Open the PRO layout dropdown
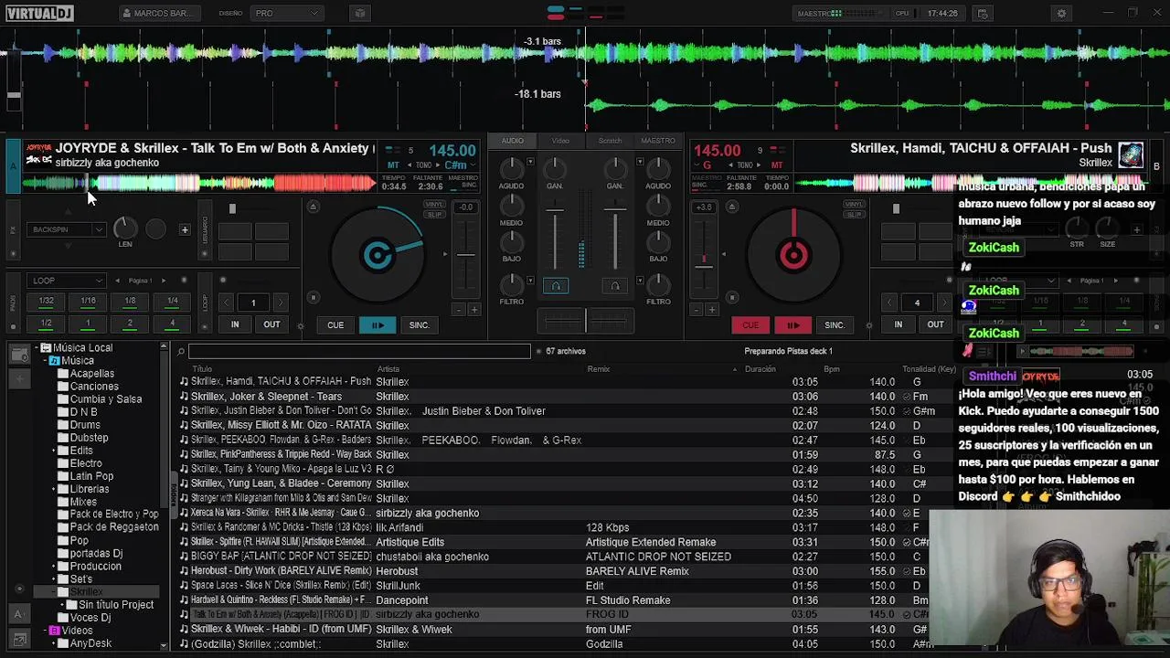 pyautogui.click(x=286, y=14)
